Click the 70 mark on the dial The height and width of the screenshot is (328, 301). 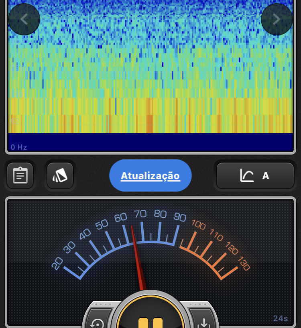140,214
